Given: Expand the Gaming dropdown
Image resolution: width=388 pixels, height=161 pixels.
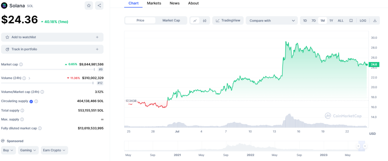Looking at the screenshot, I should 28,150.
